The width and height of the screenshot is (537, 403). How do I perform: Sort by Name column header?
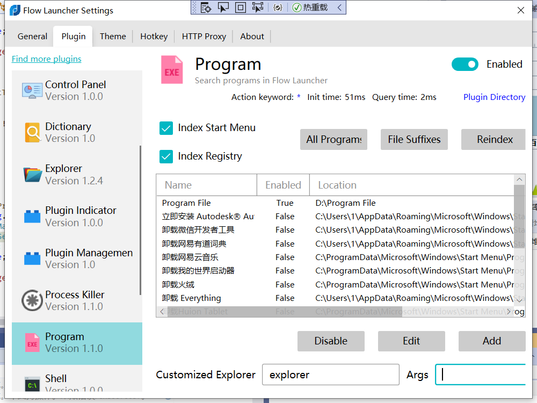point(207,185)
